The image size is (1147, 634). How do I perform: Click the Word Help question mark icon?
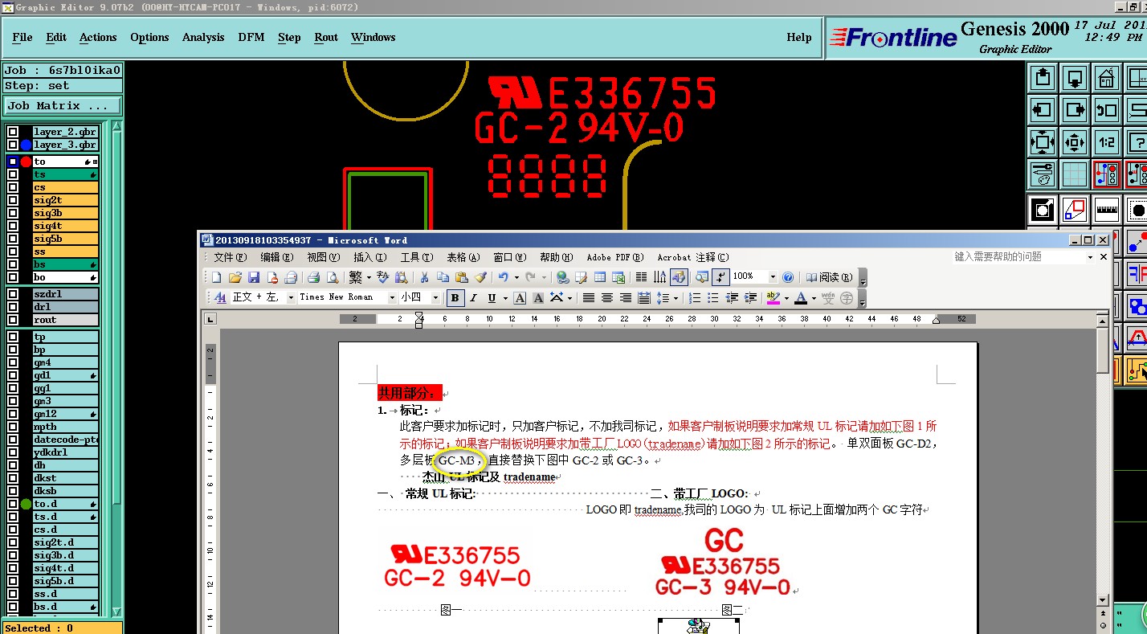coord(788,277)
